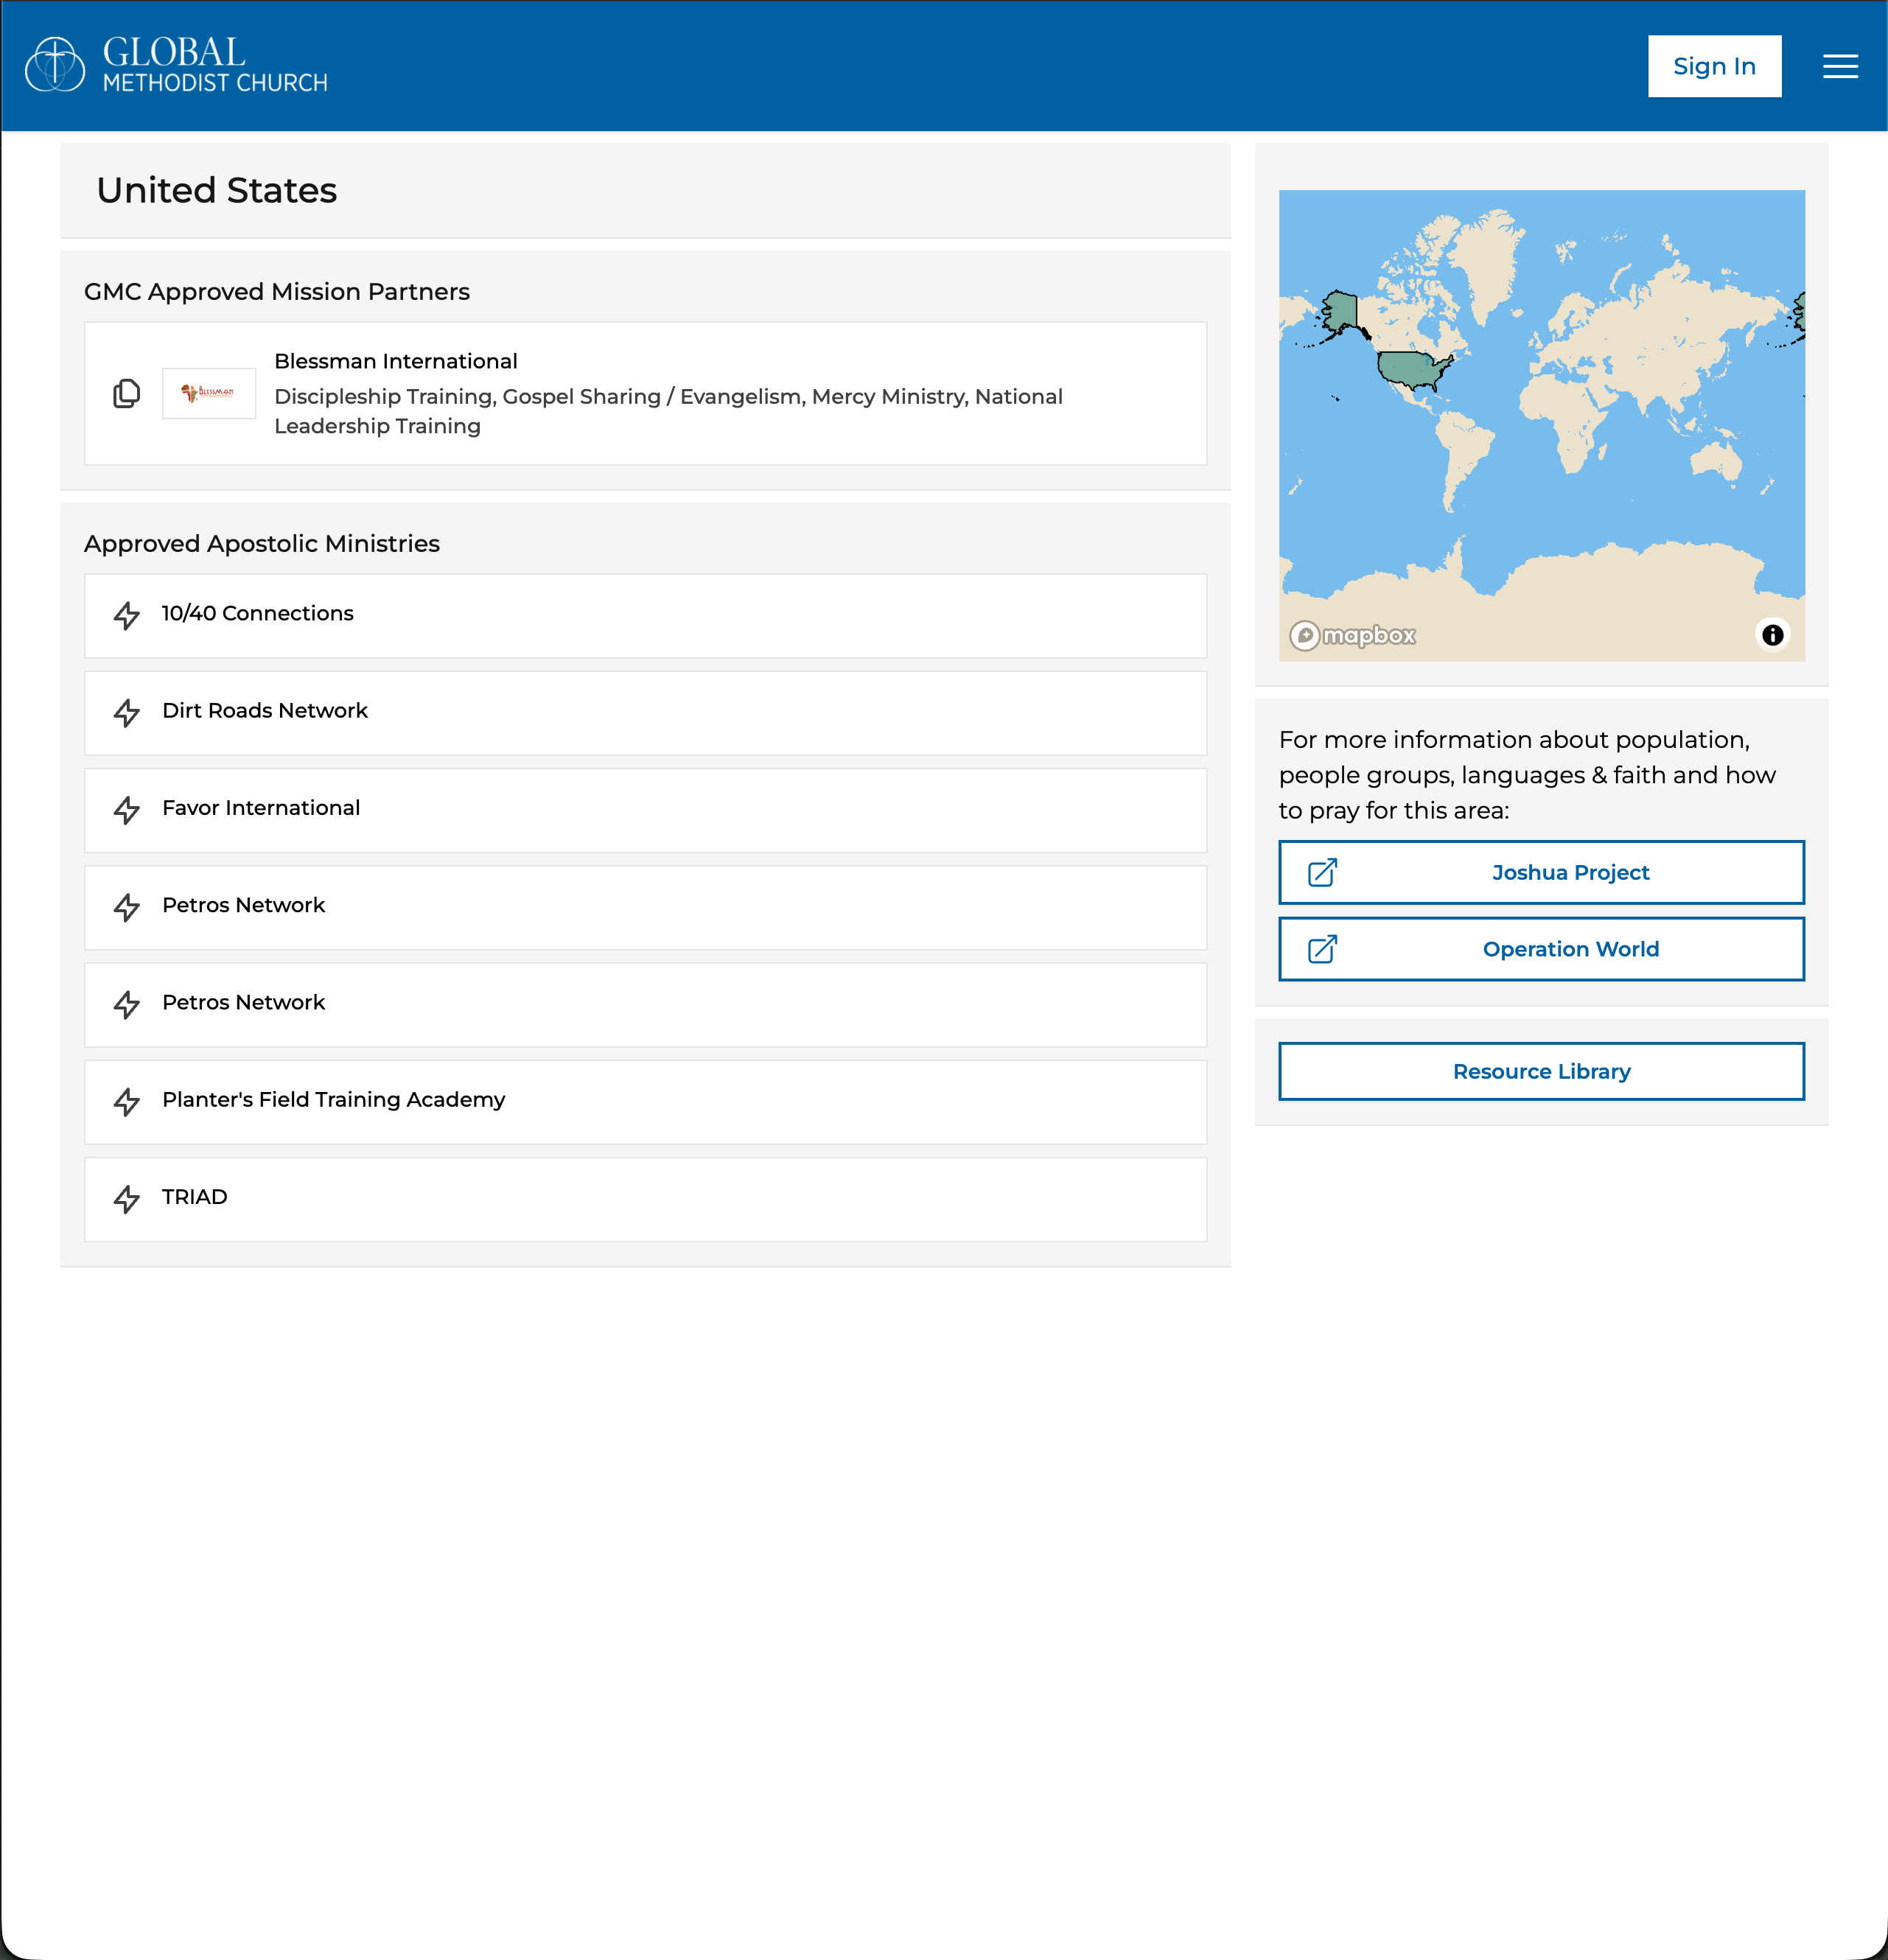Image resolution: width=1888 pixels, height=1960 pixels.
Task: Click the Discipleship Training description text
Action: click(x=668, y=411)
